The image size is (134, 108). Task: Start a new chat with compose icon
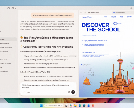click(13, 8)
